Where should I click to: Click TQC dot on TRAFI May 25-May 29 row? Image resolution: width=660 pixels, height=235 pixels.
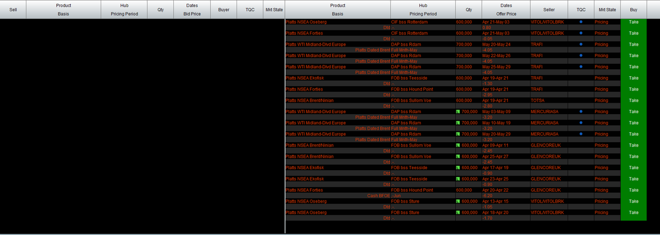click(581, 66)
